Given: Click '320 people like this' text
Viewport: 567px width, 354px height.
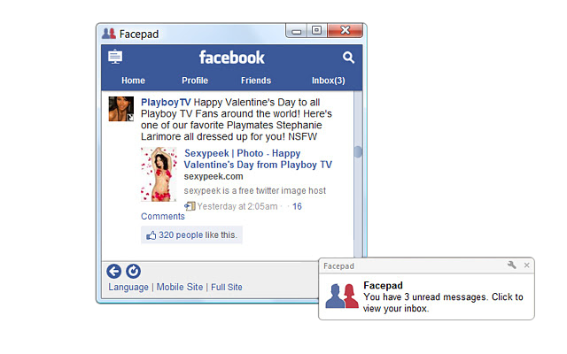Looking at the screenshot, I should (198, 235).
